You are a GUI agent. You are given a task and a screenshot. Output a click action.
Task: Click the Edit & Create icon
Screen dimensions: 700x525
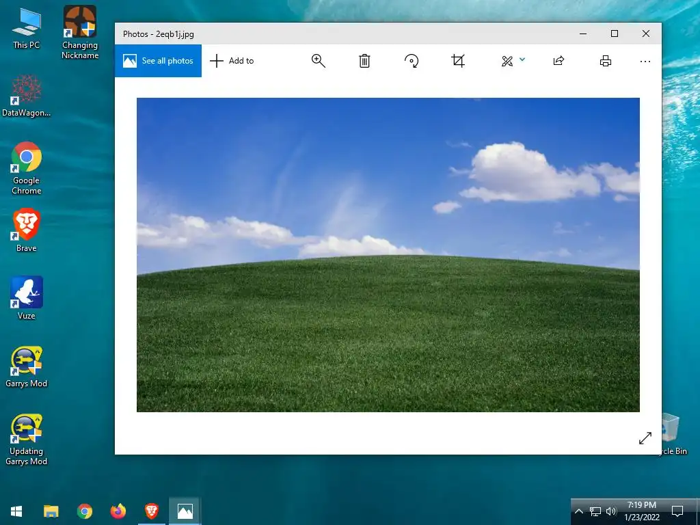tap(507, 61)
